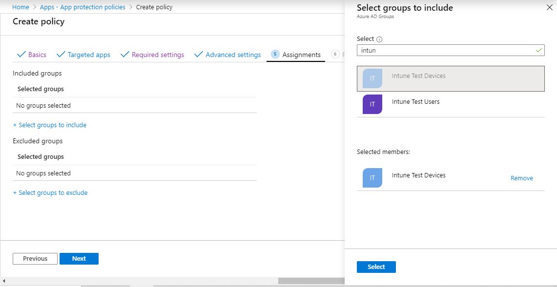This screenshot has height=287, width=557.
Task: Expand Select groups to include
Action: 50,125
